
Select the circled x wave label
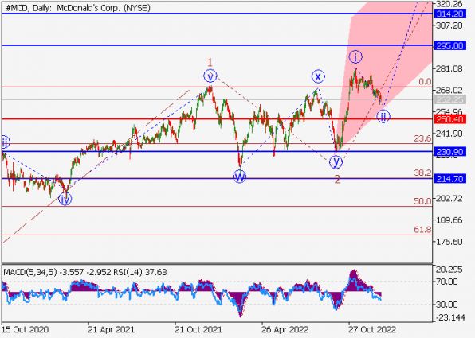click(318, 76)
